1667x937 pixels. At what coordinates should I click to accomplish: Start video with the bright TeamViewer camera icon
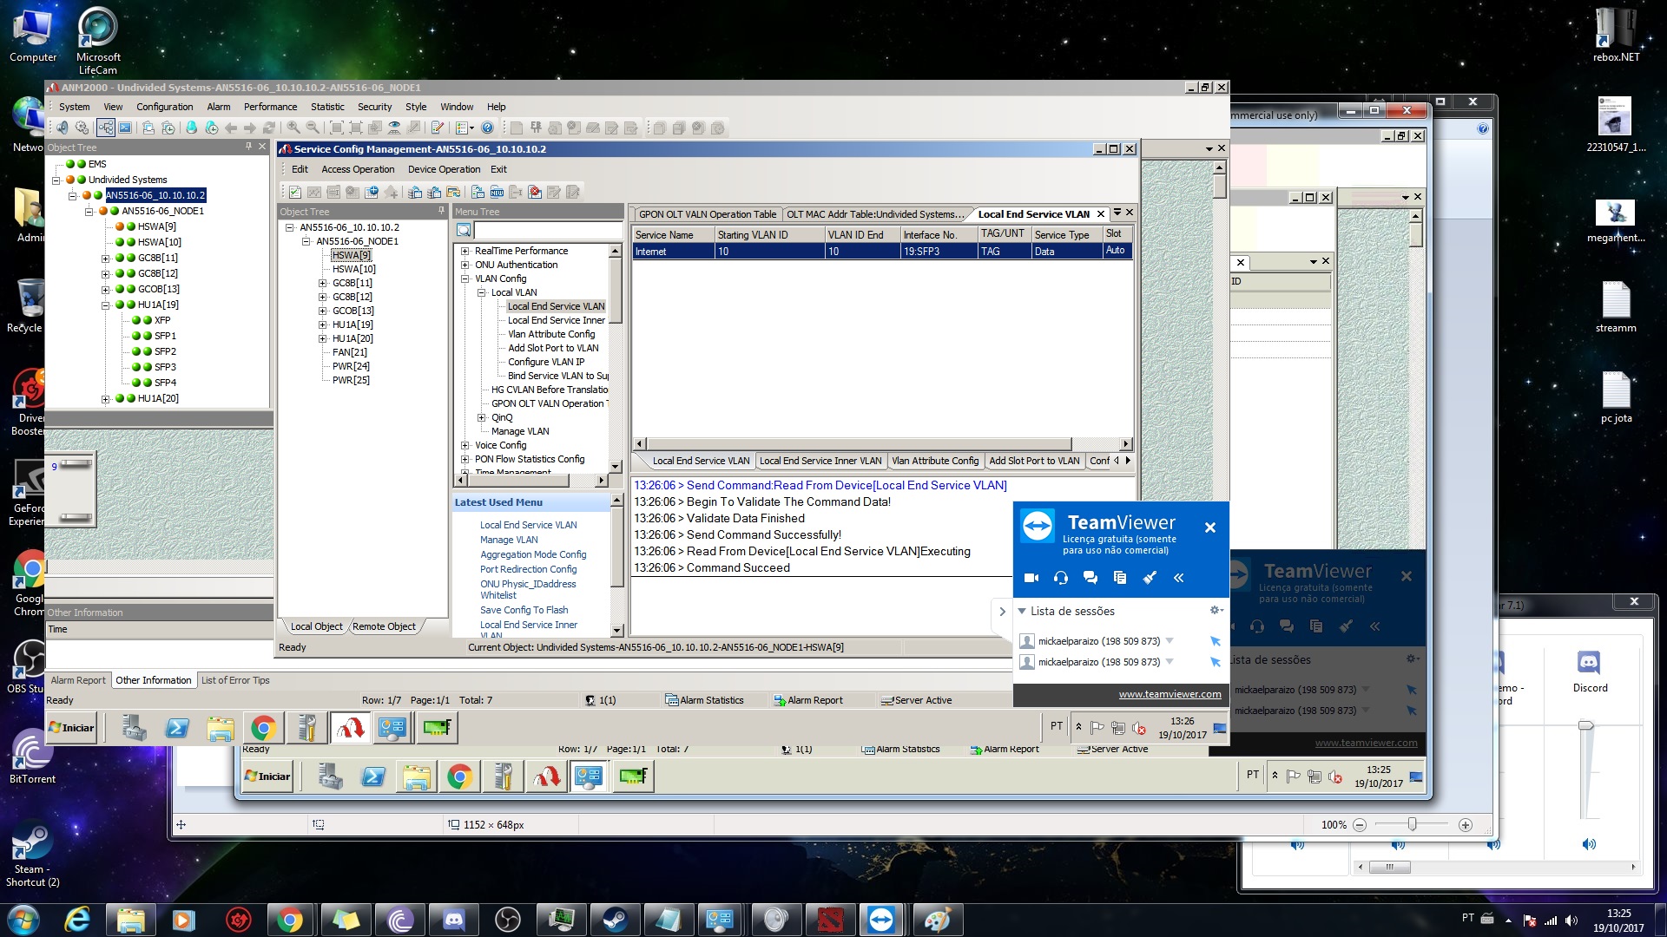coord(1031,578)
